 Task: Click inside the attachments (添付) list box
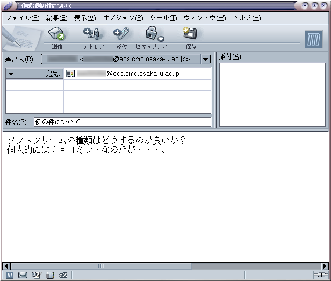click(x=273, y=94)
